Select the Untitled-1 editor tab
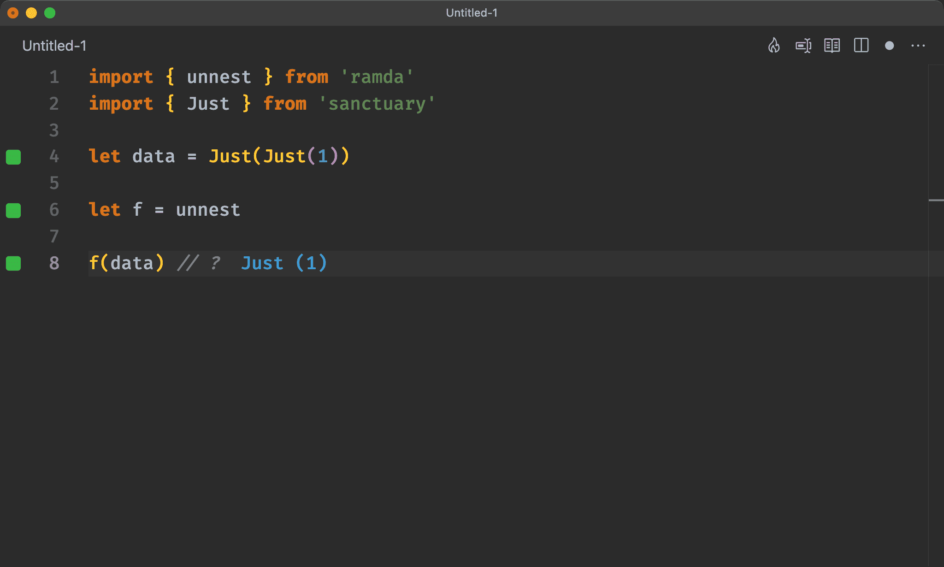944x567 pixels. point(54,46)
